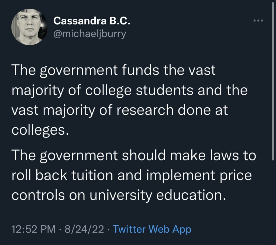
Task: Click the black-and-white profile avatar photo
Action: [28, 26]
